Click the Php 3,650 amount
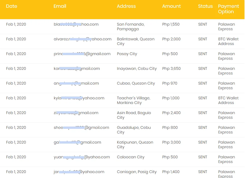The image size is (245, 178). click(x=171, y=69)
